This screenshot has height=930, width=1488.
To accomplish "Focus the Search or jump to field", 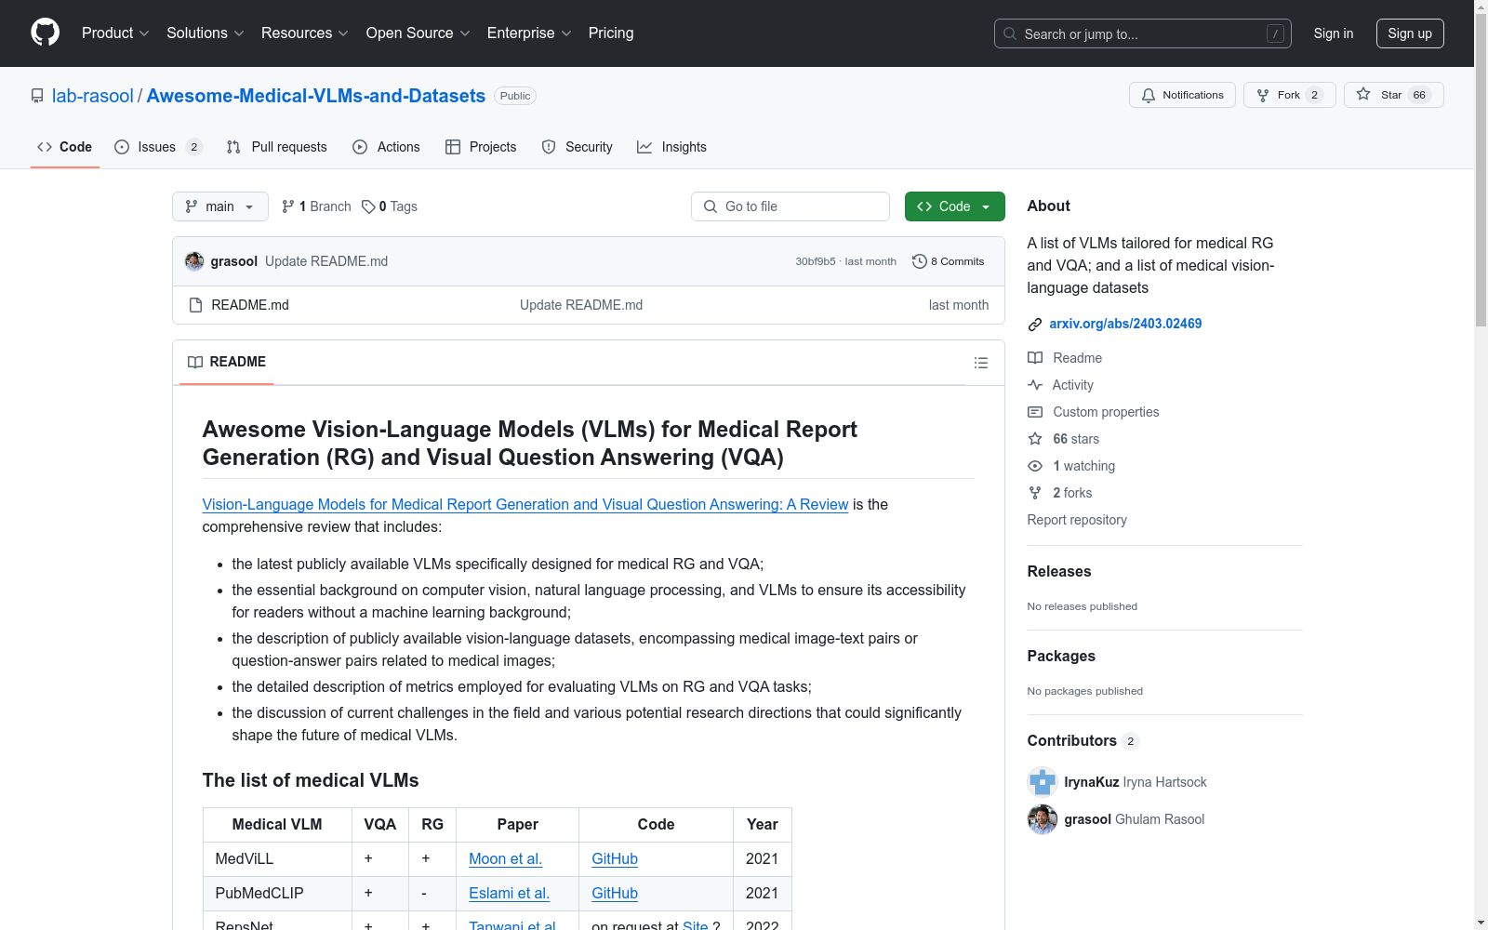I will click(x=1143, y=33).
